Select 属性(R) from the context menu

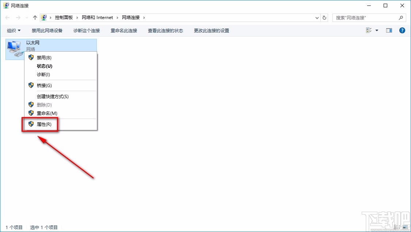(44, 124)
